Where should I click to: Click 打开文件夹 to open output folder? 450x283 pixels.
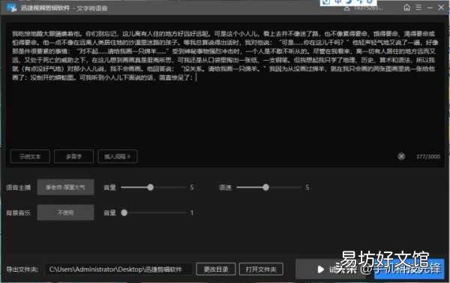[261, 269]
